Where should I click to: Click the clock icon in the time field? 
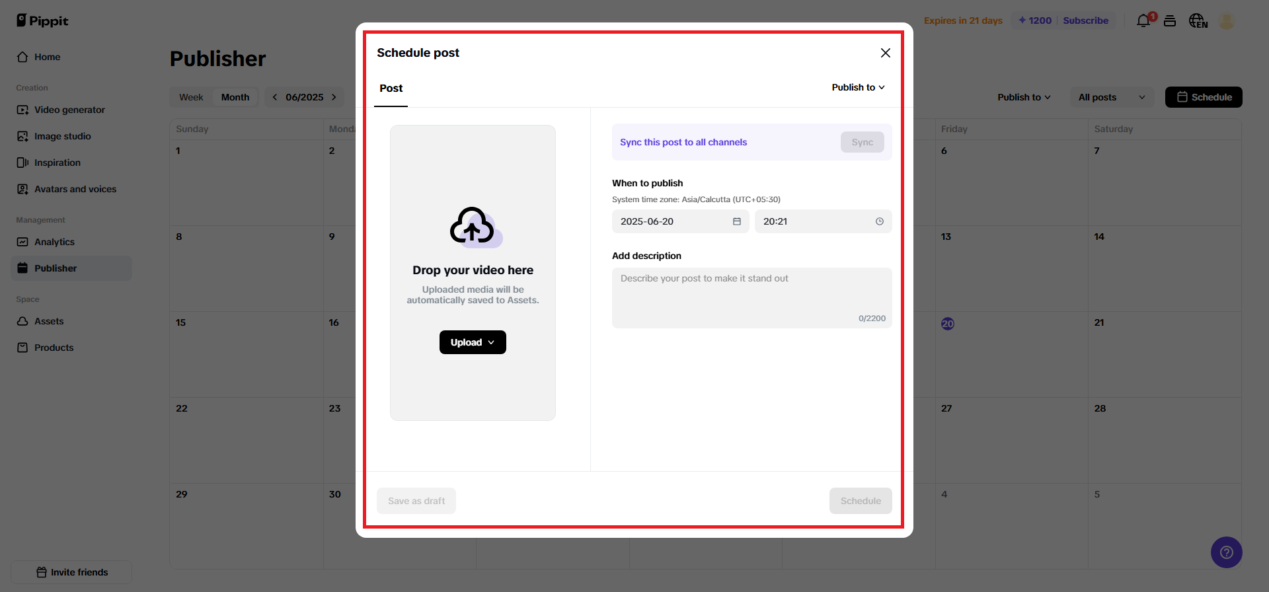tap(879, 221)
